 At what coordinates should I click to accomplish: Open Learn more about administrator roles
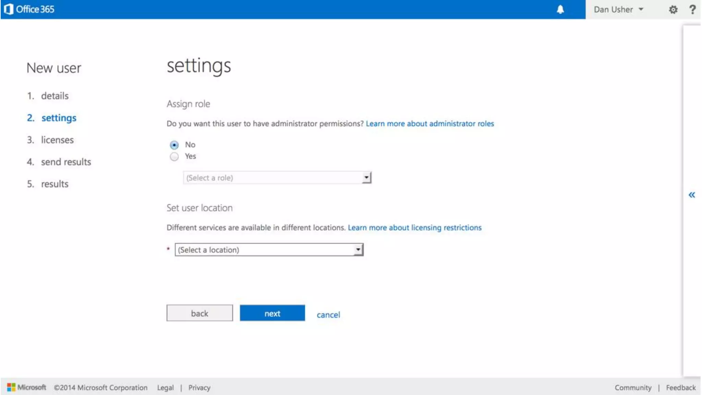coord(430,124)
